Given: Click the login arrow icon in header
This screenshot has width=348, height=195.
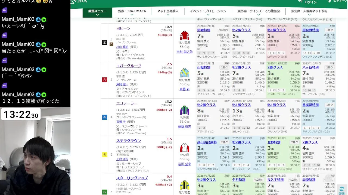Looking at the screenshot, I should coord(300,1).
